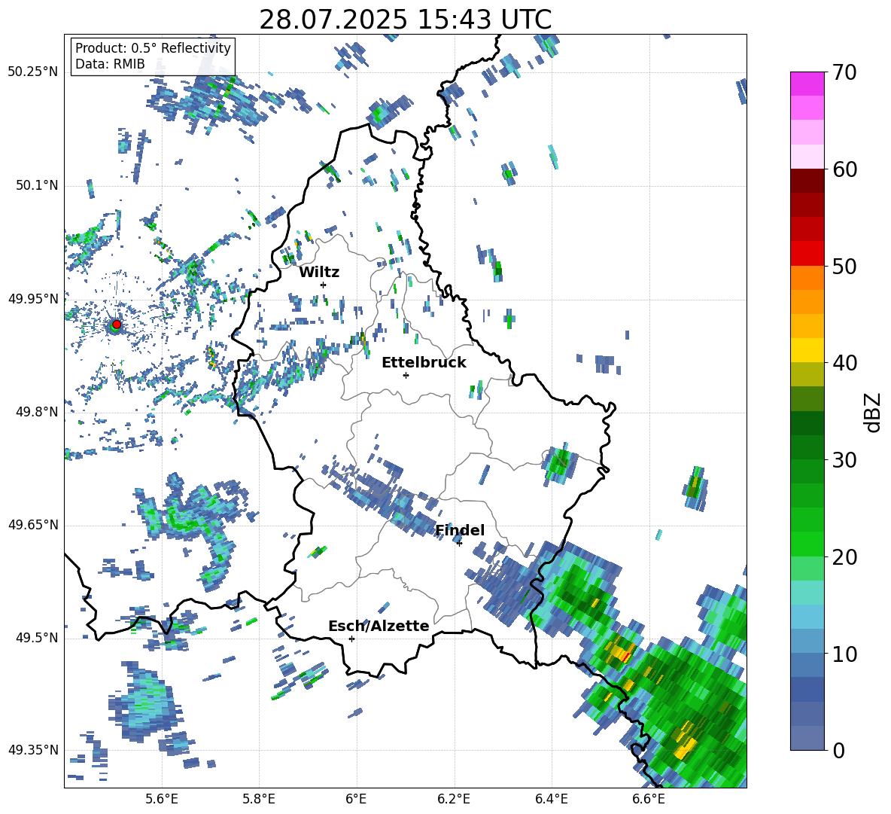Click the 49.8°N latitude label
Viewport: 891px width, 814px height.
(37, 412)
